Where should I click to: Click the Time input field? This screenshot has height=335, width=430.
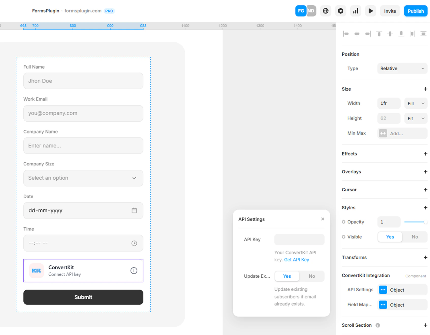tap(83, 243)
